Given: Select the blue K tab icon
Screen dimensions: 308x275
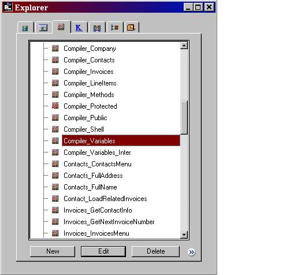Looking at the screenshot, I should 79,28.
